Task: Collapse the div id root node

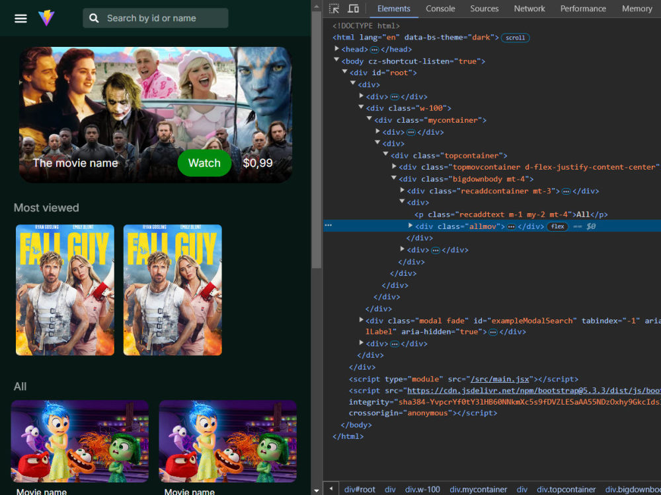Action: coord(345,72)
